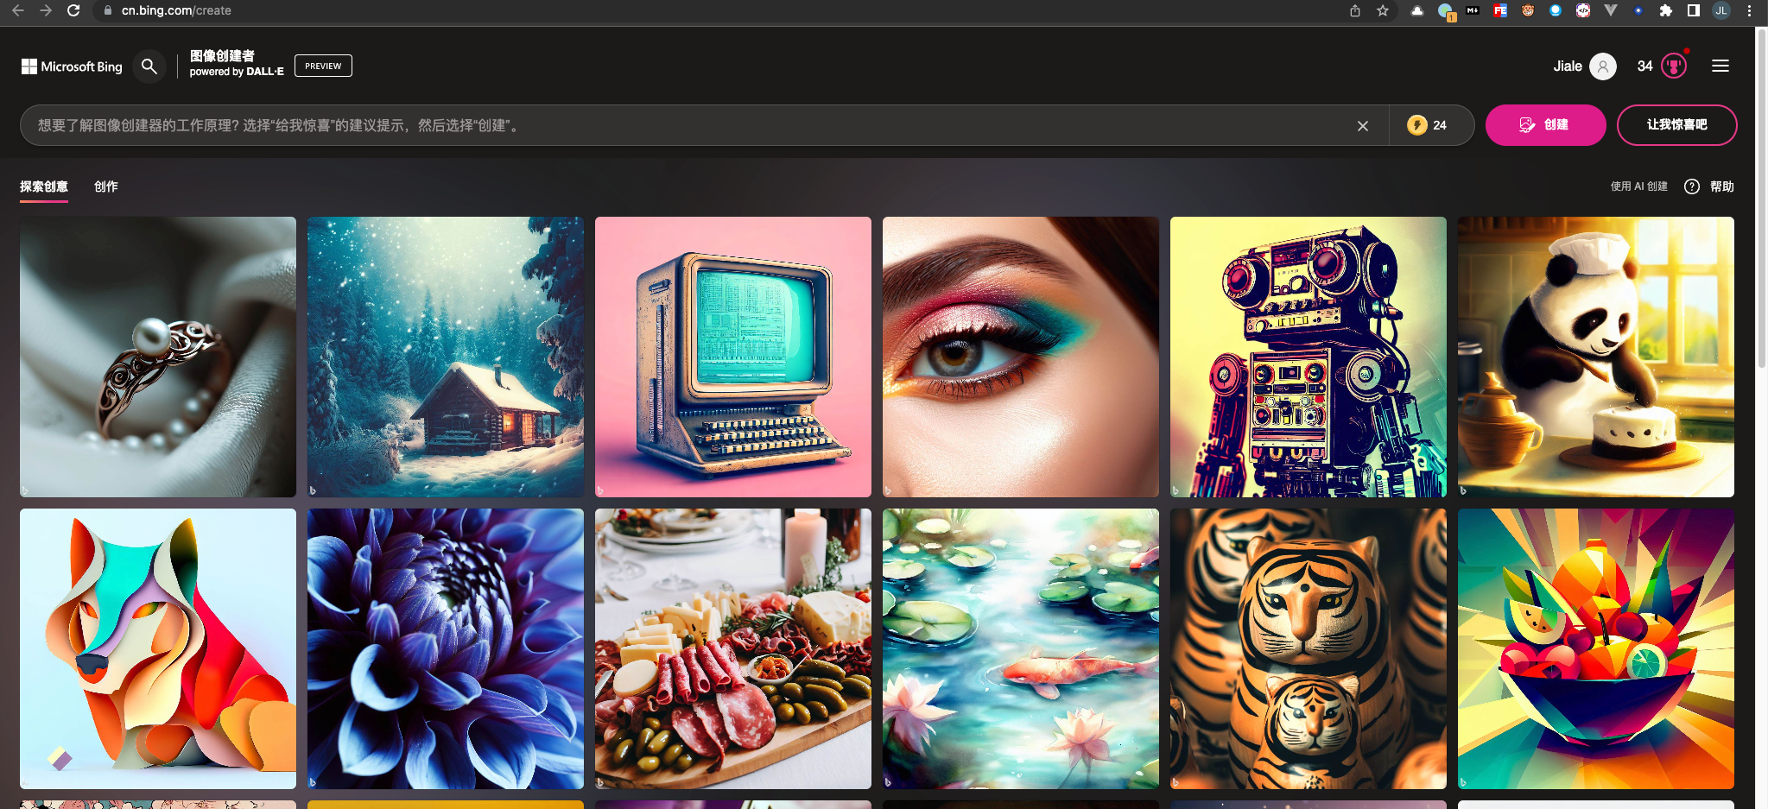Clear the prompt with the X icon

[1363, 126]
